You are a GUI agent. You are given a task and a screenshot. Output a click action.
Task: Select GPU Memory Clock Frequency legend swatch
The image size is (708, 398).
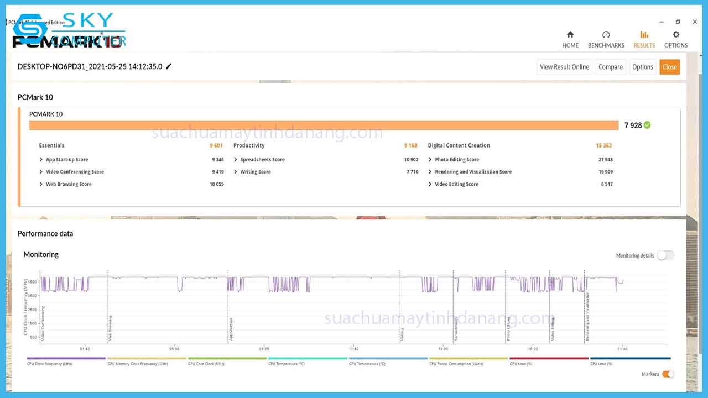coord(147,358)
